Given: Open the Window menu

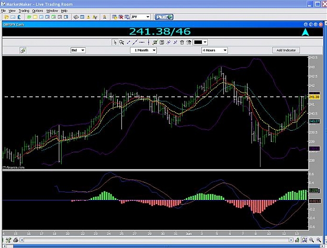Looking at the screenshot, I should (x=52, y=10).
